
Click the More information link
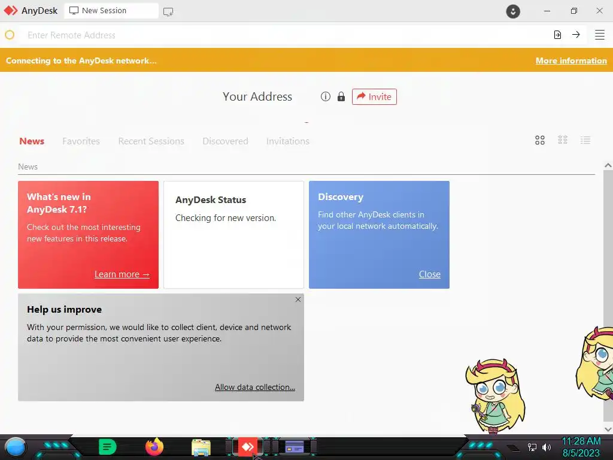[x=571, y=60]
